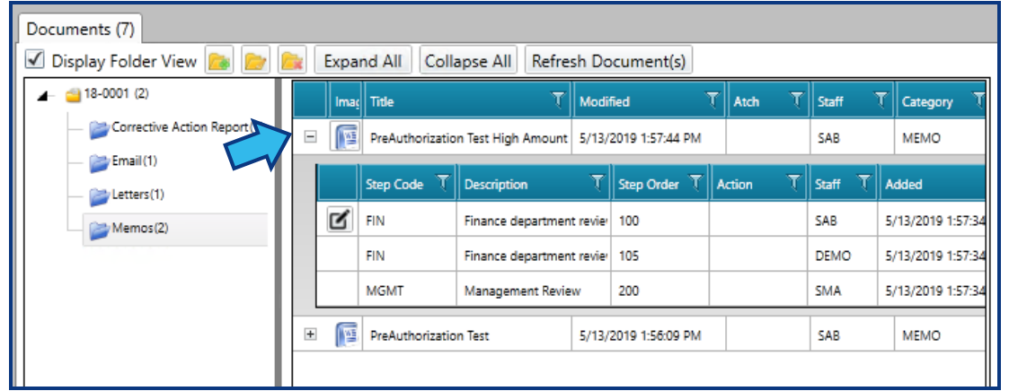Click the Expand All button
Image resolution: width=1009 pixels, height=391 pixels.
363,61
